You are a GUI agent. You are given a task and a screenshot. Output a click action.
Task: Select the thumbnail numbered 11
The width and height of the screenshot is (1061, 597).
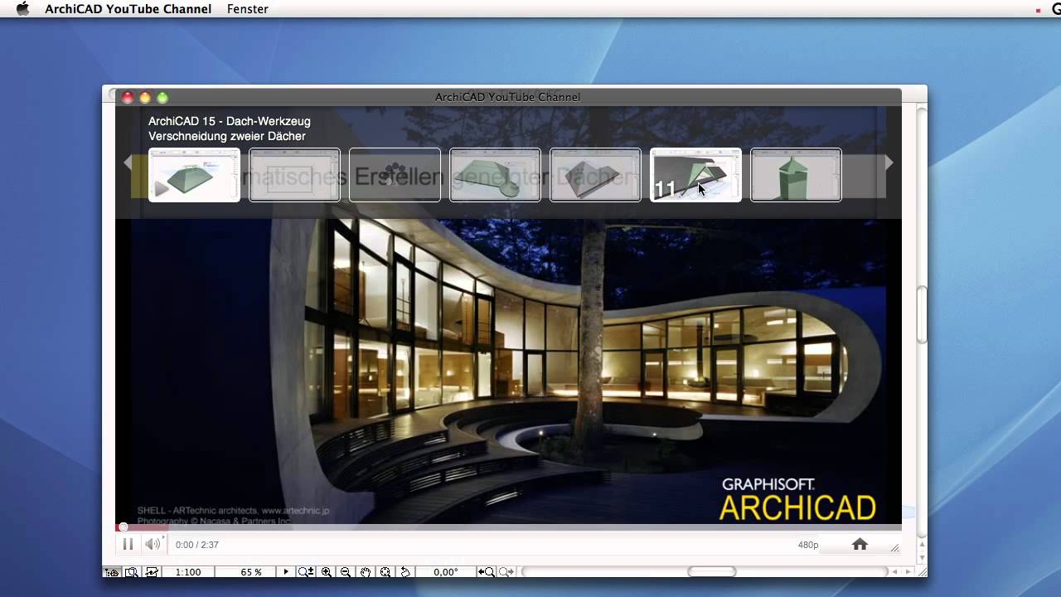tap(695, 175)
